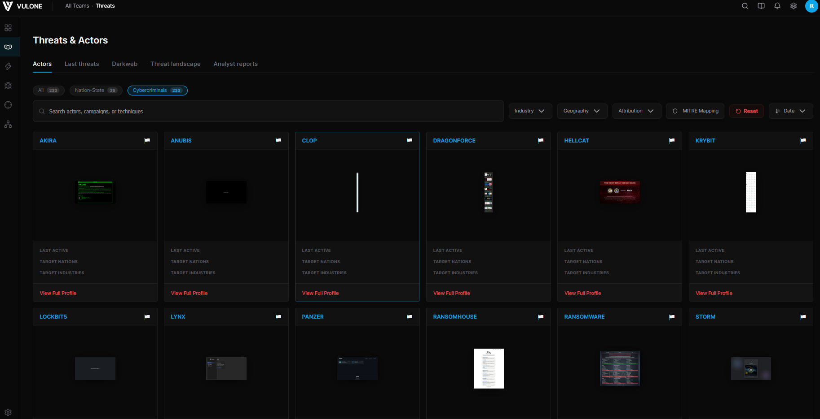Go to All Teams breadcrumb
The height and width of the screenshot is (419, 820).
[x=77, y=6]
